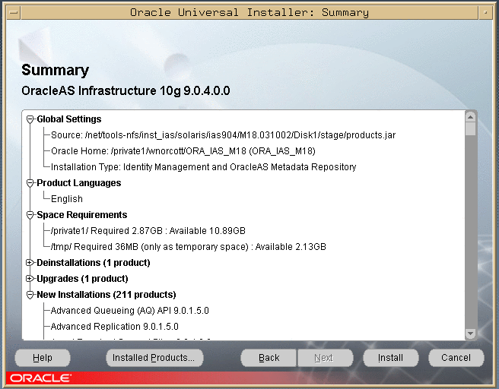The image size is (499, 389).
Task: Open the window menu in title bar
Action: [14, 13]
